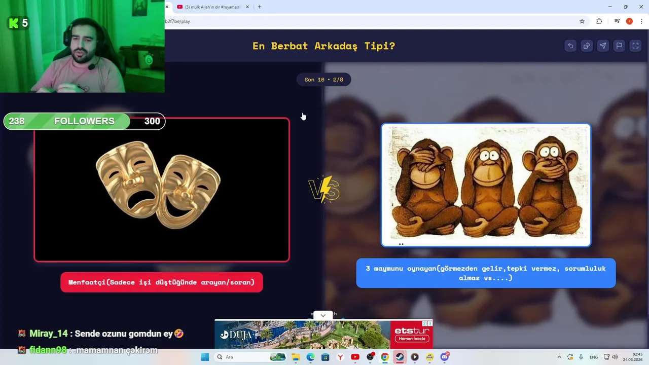Switch to OBS Studio in the taskbar

click(370, 357)
